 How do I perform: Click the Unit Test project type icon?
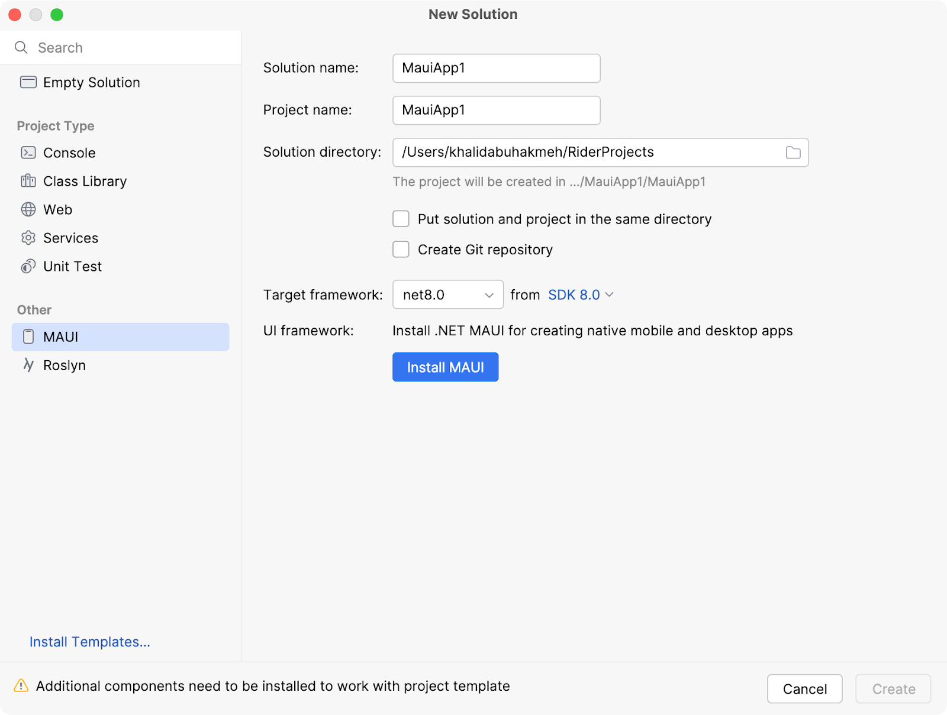point(28,266)
